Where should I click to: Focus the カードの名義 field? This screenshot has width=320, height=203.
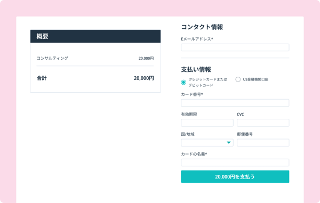coord(235,163)
